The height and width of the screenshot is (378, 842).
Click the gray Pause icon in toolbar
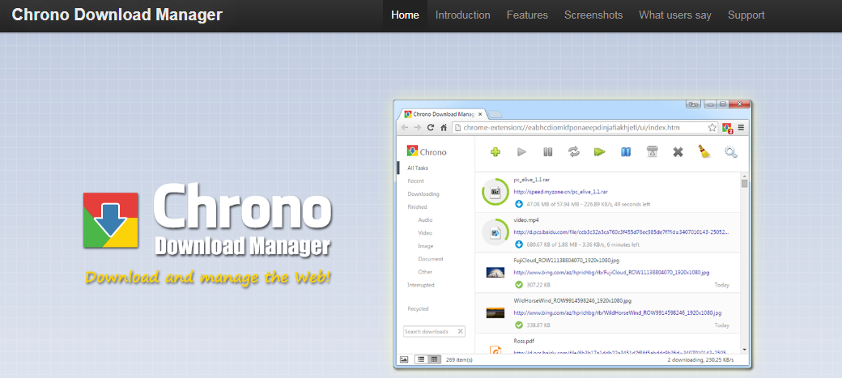(522, 151)
